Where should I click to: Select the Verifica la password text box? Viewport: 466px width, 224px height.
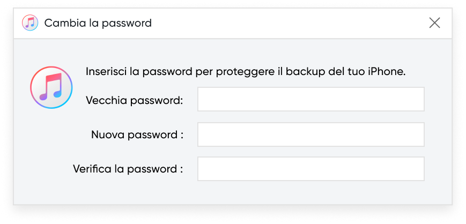point(310,169)
